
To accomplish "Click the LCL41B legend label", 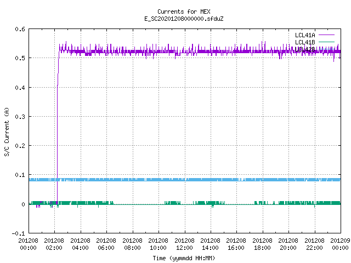I will click(x=305, y=42).
